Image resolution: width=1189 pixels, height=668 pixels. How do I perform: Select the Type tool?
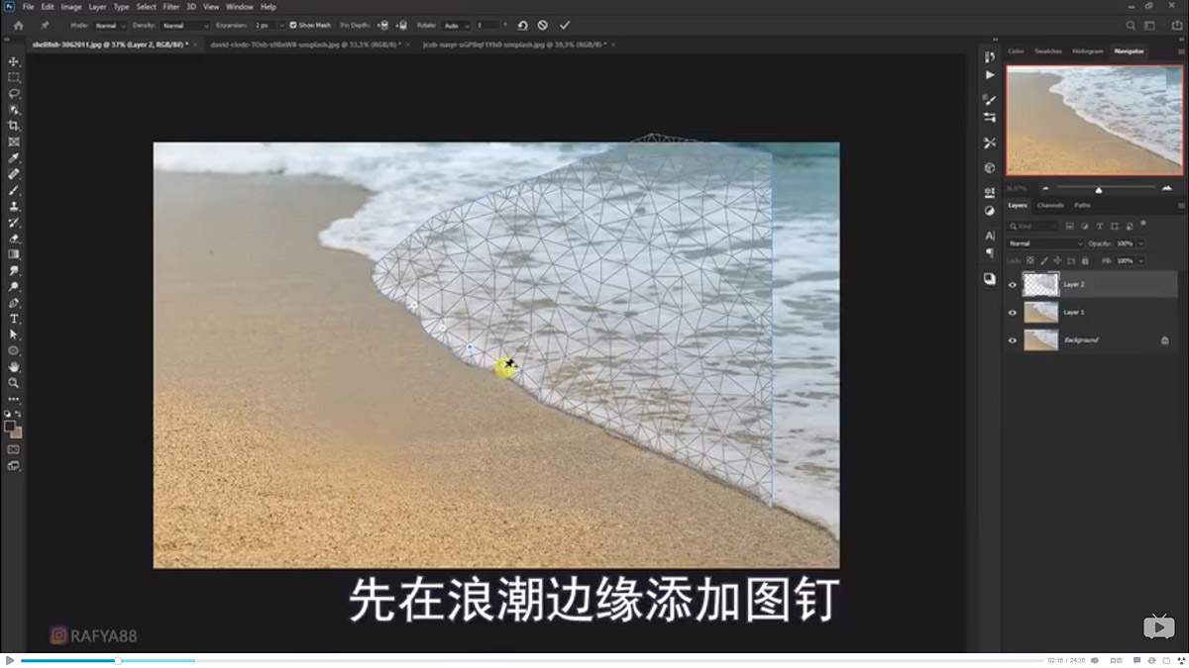pos(13,317)
